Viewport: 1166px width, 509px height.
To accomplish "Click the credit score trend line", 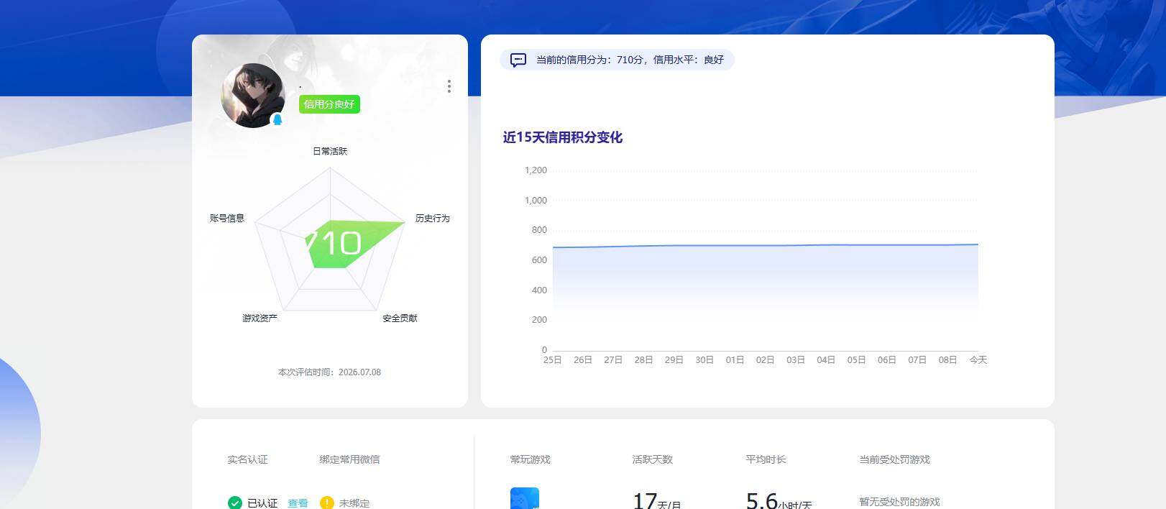I will tap(765, 246).
